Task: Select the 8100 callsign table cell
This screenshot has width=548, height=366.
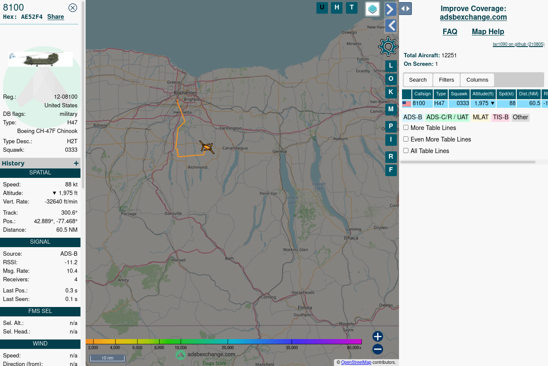Action: tap(423, 103)
